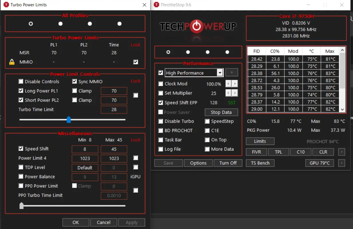This screenshot has width=353, height=229.
Task: Enable the C1E checkbox
Action: 207,131
